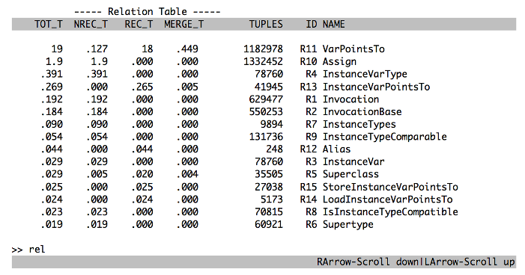Click the TOT_T column header
Screen dimensions: 525x275
coord(49,25)
